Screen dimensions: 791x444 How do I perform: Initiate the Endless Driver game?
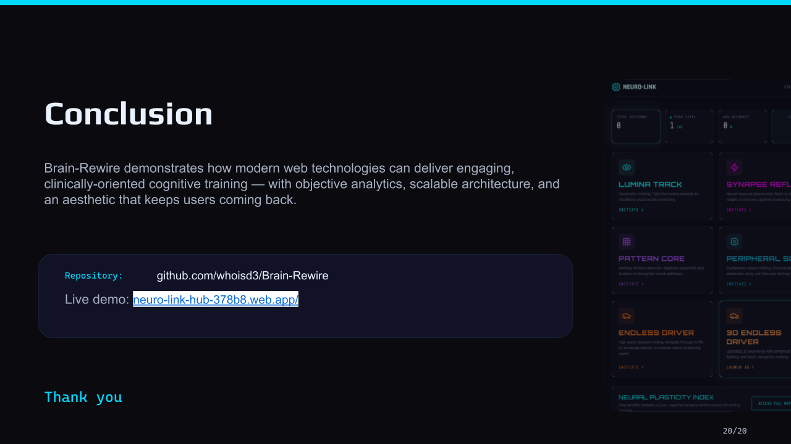[x=631, y=367]
